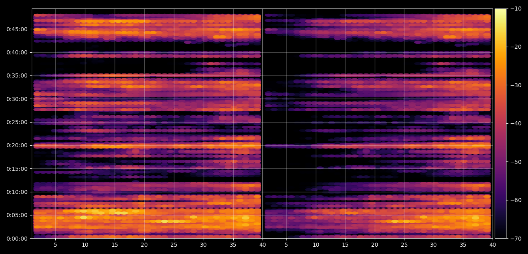This screenshot has width=528, height=254.
Task: Select the −70 colorbar tick label
Action: tap(515, 239)
